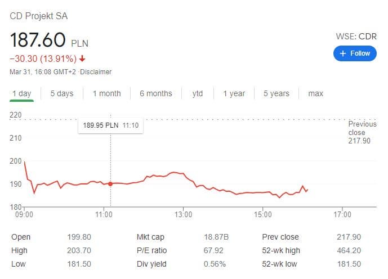This screenshot has height=279, width=388.
Task: Click the 13:00 time axis label
Action: [184, 214]
